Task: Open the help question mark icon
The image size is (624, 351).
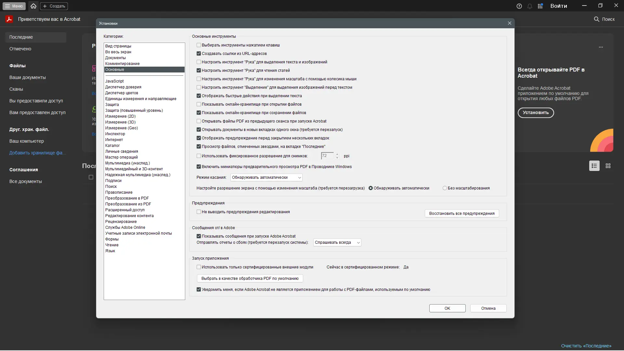Action: pos(519,6)
